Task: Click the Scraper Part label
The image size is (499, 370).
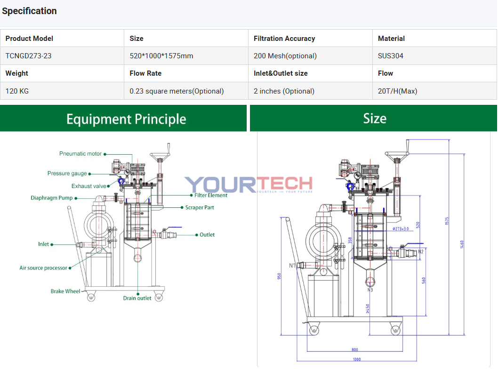Action: [200, 207]
